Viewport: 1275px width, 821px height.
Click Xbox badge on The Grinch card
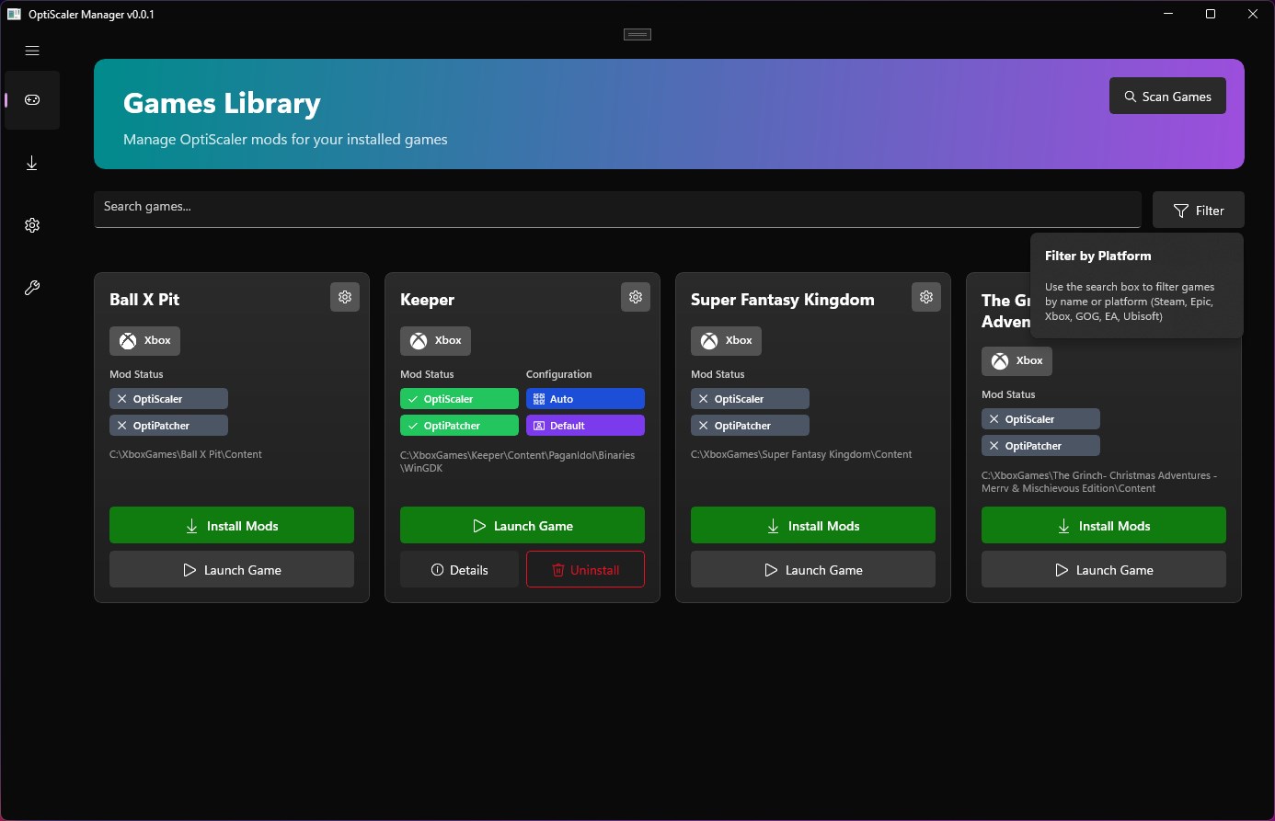click(x=1017, y=361)
